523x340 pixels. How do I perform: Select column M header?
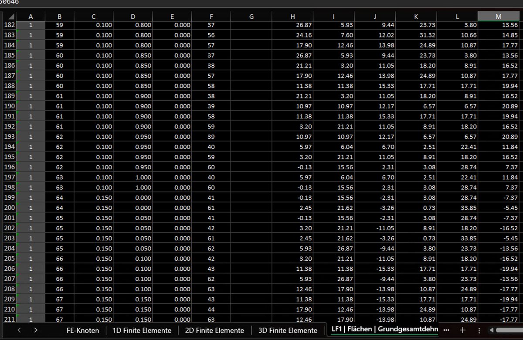[x=499, y=16]
